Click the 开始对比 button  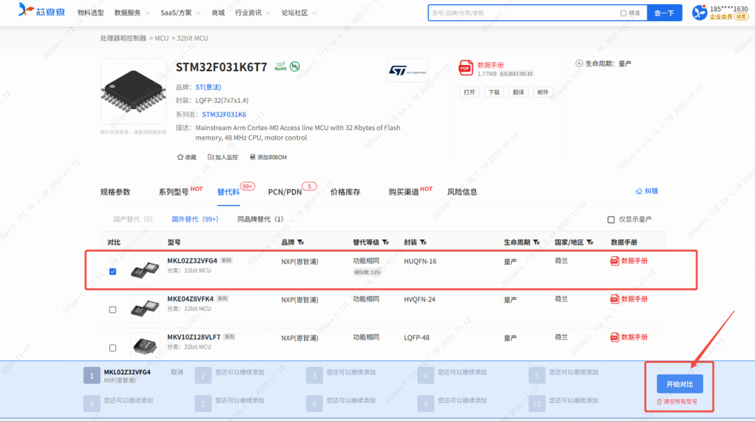pyautogui.click(x=679, y=384)
